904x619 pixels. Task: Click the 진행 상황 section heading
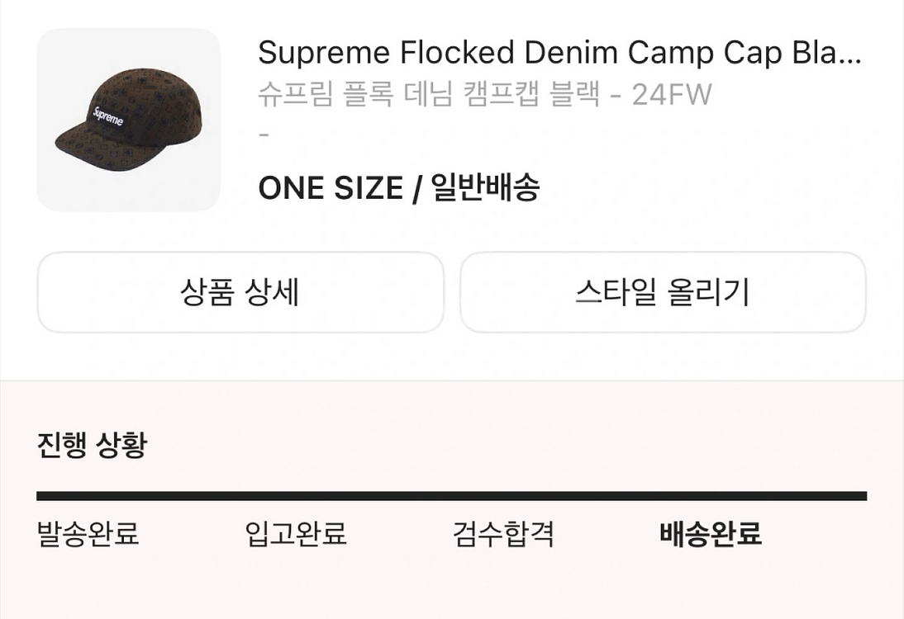tap(92, 447)
